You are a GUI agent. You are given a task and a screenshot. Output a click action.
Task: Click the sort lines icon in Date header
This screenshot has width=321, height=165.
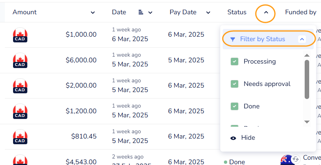coord(141,13)
